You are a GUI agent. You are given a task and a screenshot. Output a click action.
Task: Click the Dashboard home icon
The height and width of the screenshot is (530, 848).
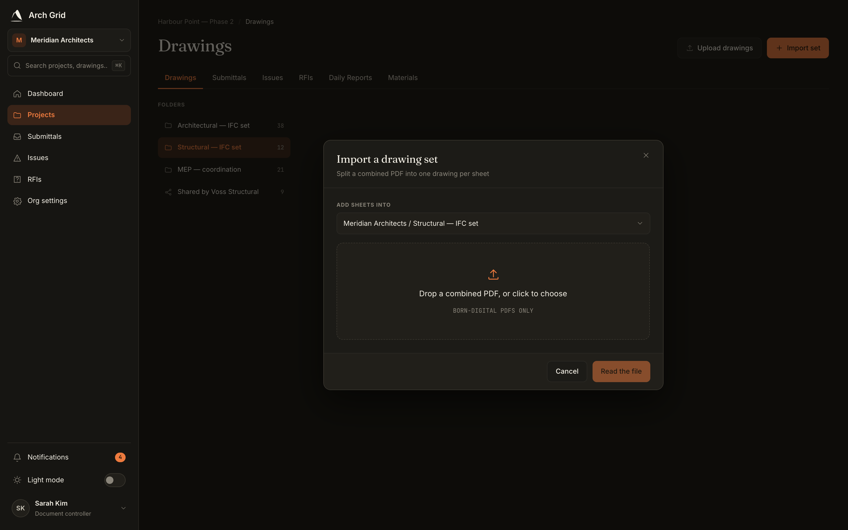[17, 94]
